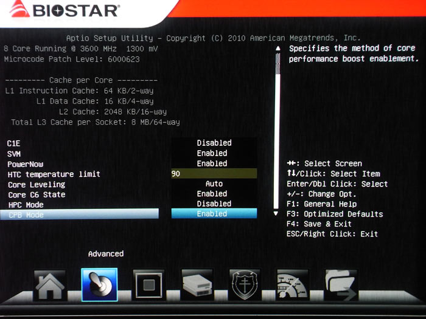Click the F3: Optimized Defaults hint
426x319 pixels.
point(335,214)
